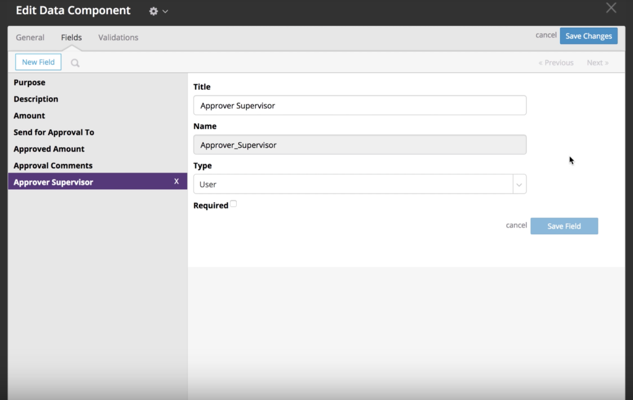Screen dimensions: 633x400
Task: Enable the Required checkbox
Action: click(233, 203)
